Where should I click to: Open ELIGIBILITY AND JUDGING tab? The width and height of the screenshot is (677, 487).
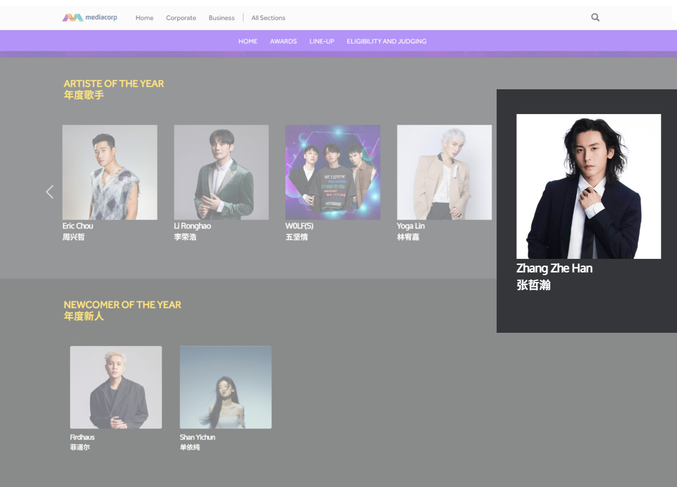tap(386, 41)
